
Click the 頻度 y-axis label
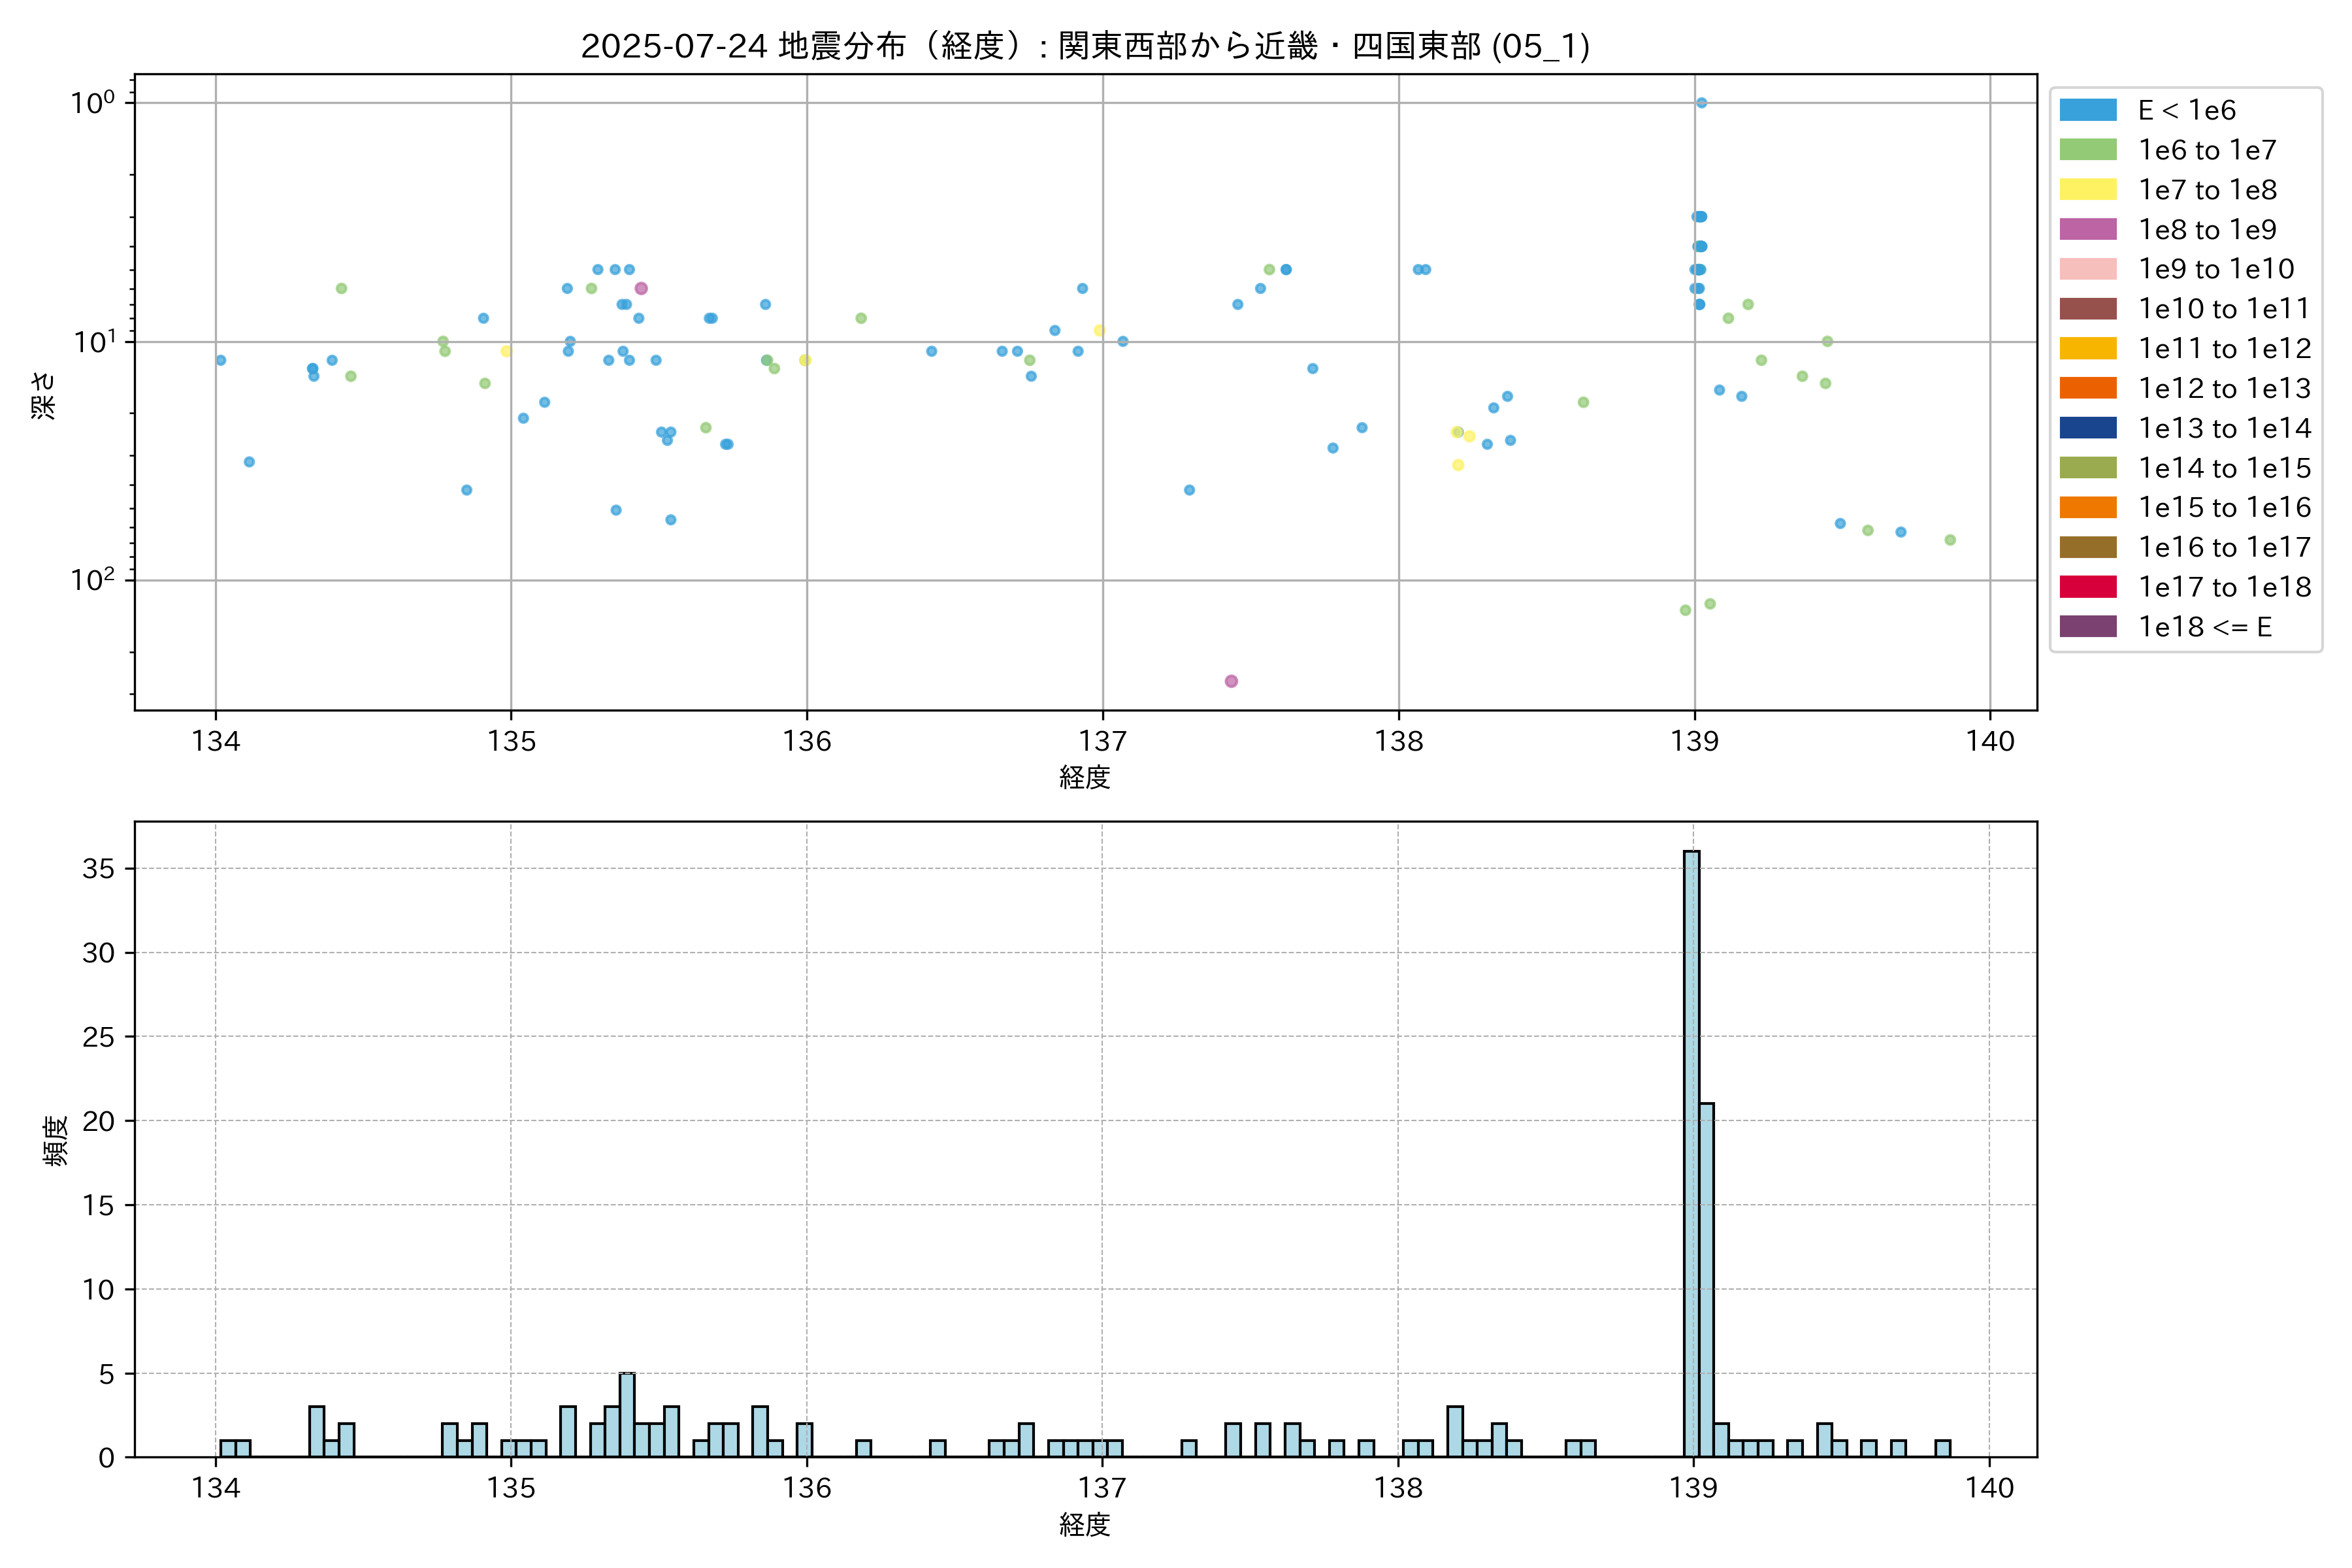click(x=56, y=1140)
